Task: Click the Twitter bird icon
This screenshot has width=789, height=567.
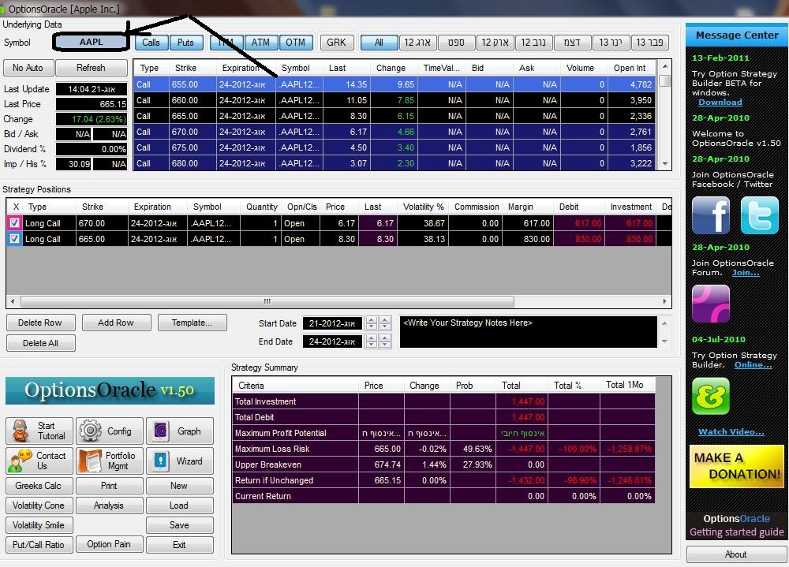Action: coord(759,215)
